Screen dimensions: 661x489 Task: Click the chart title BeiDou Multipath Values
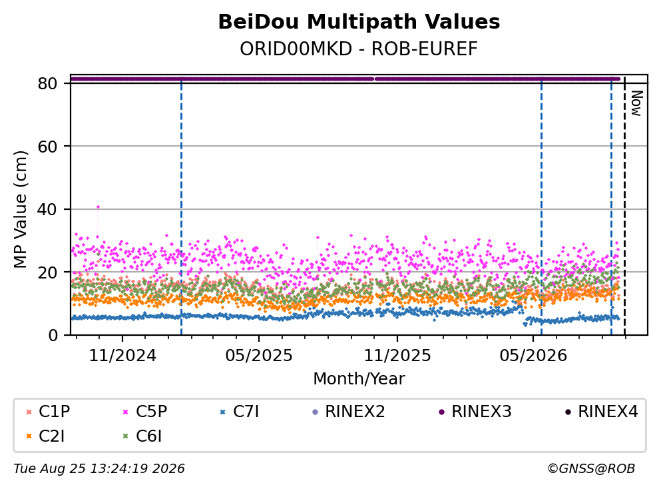coord(359,22)
